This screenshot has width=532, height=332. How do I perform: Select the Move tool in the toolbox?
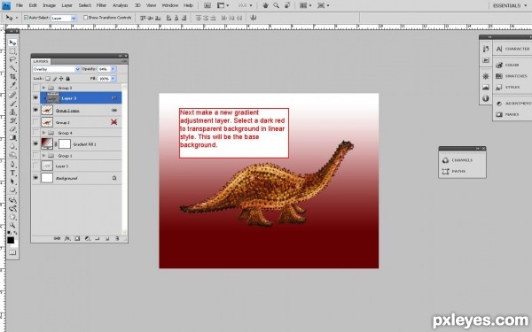[12, 42]
